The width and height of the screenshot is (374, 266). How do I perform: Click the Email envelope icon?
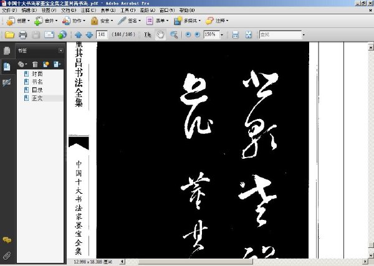click(x=49, y=35)
